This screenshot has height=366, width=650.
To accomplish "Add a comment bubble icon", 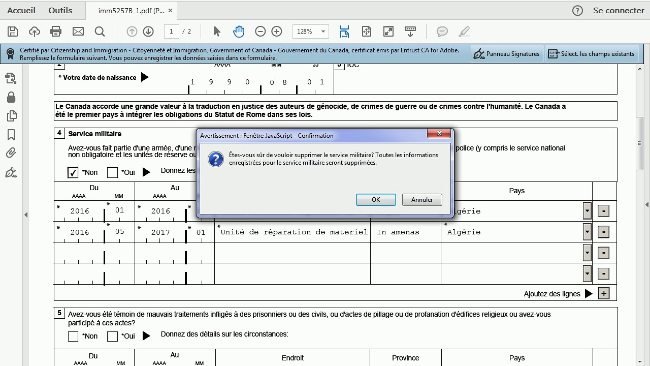I will click(442, 32).
